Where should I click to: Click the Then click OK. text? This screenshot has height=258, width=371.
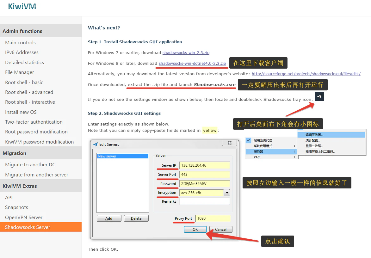(x=103, y=249)
